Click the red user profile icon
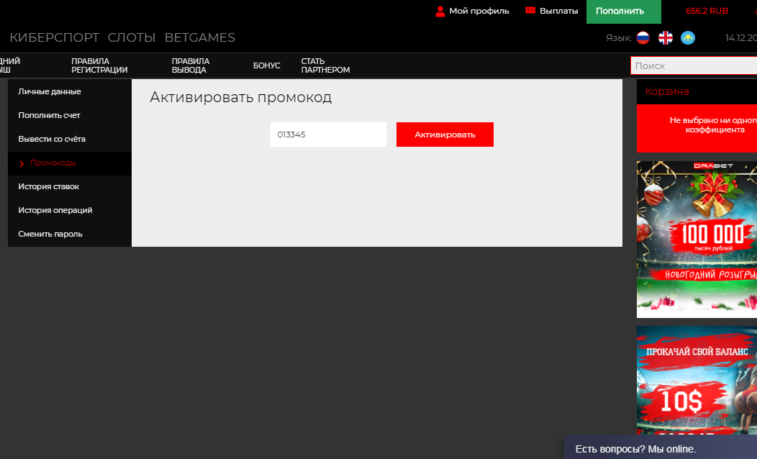The image size is (757, 459). pos(440,11)
